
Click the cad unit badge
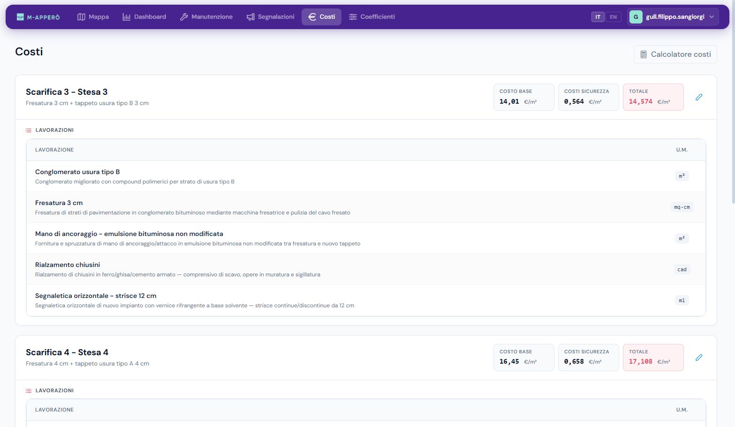pyautogui.click(x=682, y=269)
